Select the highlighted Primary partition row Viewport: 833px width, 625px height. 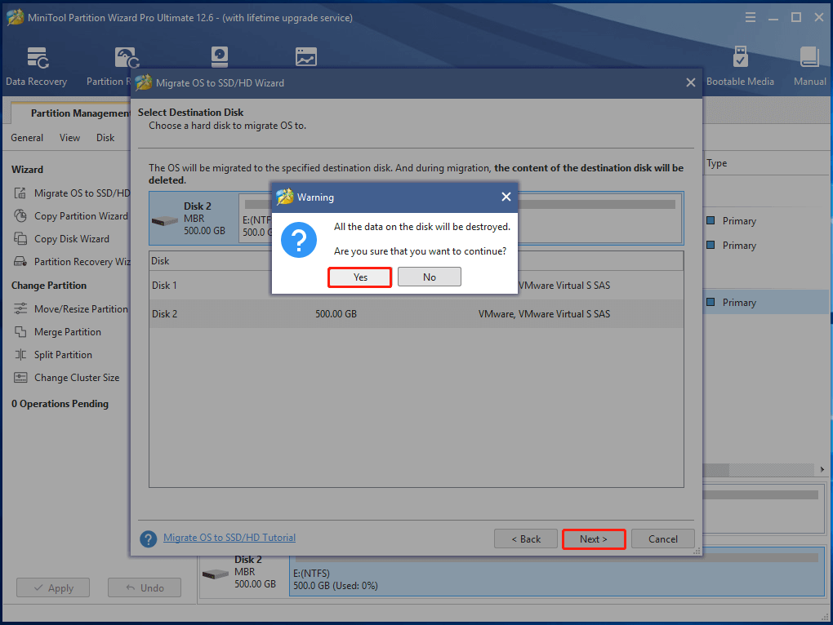pos(765,303)
